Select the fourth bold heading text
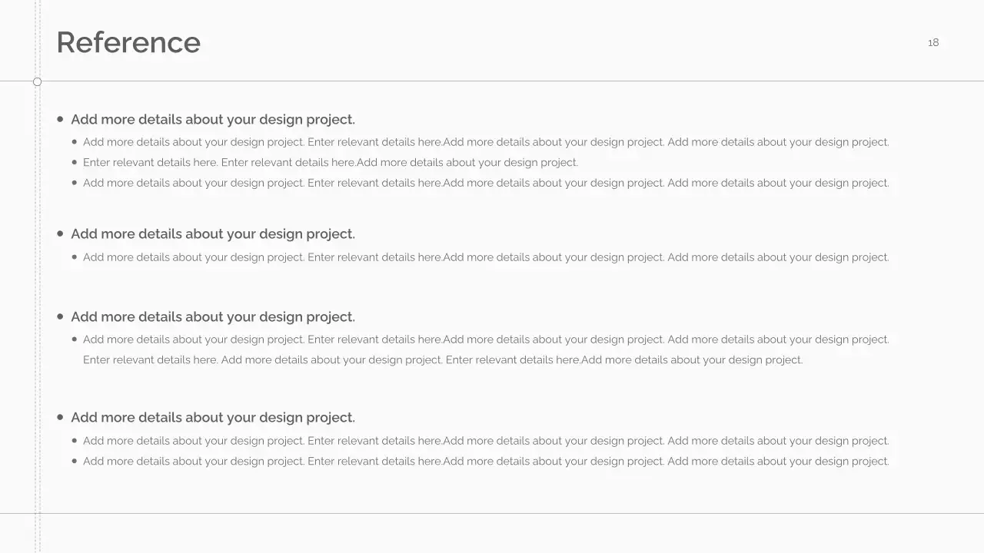Viewport: 984px width, 553px height. (213, 418)
